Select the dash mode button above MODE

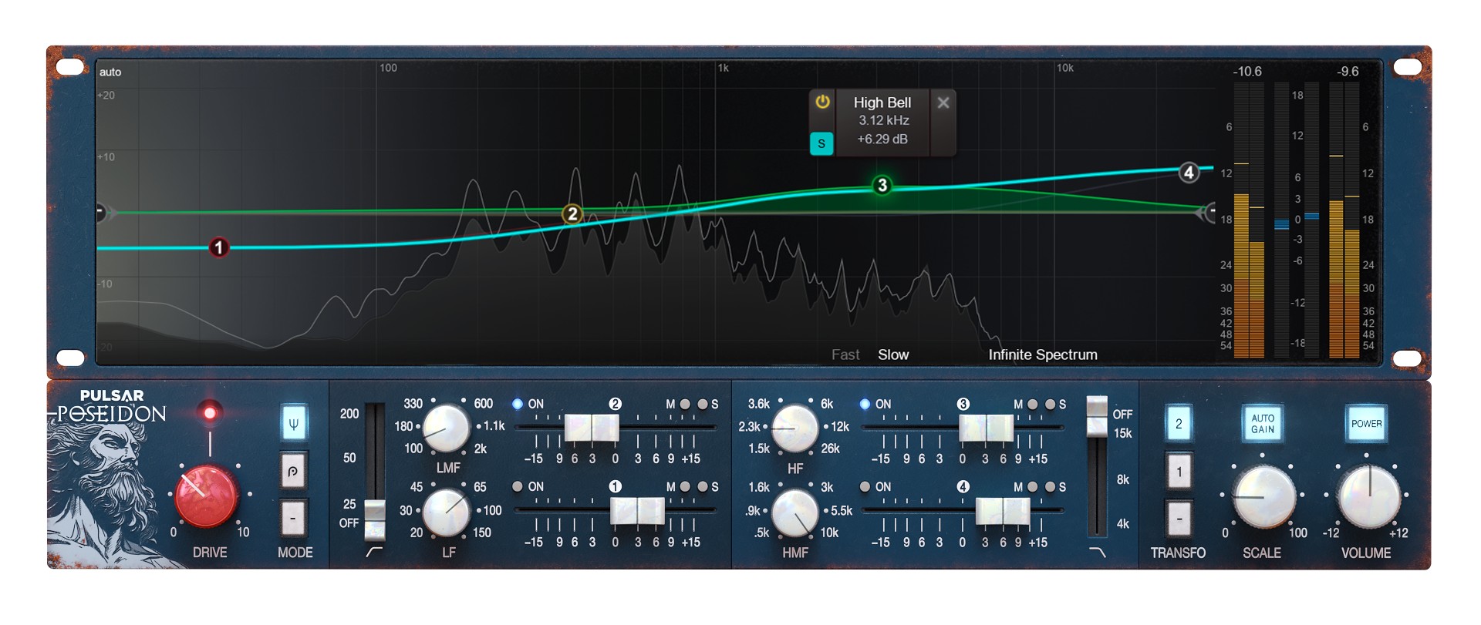293,519
